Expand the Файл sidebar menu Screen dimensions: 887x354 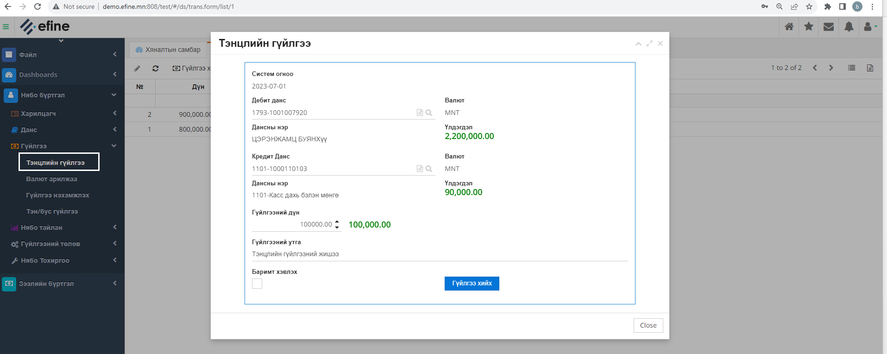[62, 55]
